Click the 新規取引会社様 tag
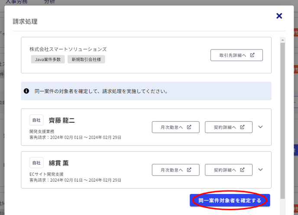Viewport: 298px width, 215px height. tap(86, 59)
